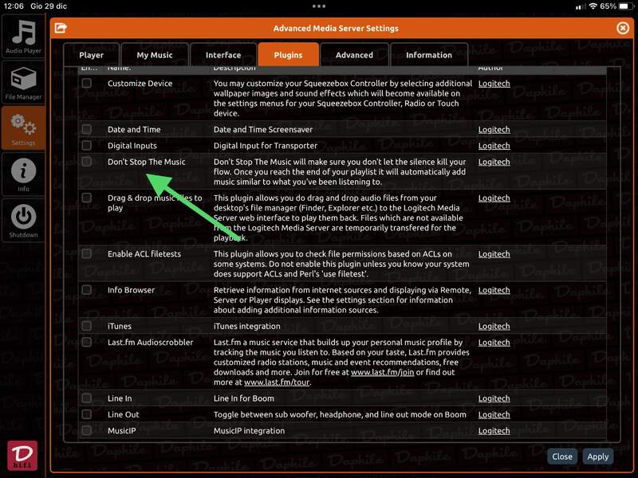Open the Info sidebar icon
The height and width of the screenshot is (478, 638).
tap(23, 173)
